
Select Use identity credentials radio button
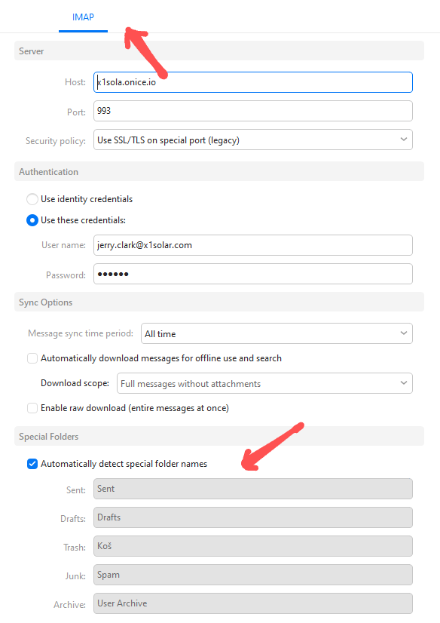(32, 199)
